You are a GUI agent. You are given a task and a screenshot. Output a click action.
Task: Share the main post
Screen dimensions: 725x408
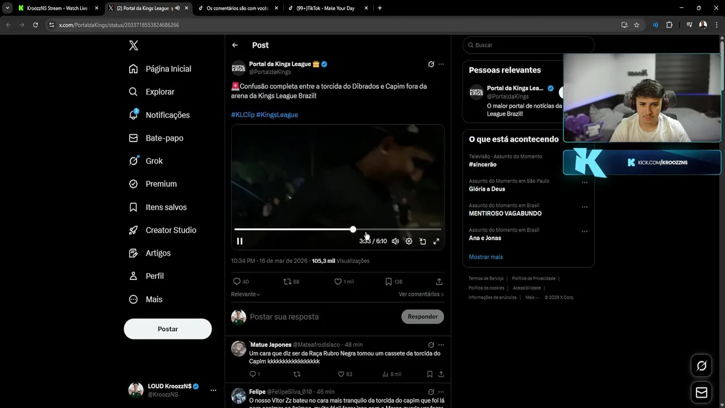(439, 282)
